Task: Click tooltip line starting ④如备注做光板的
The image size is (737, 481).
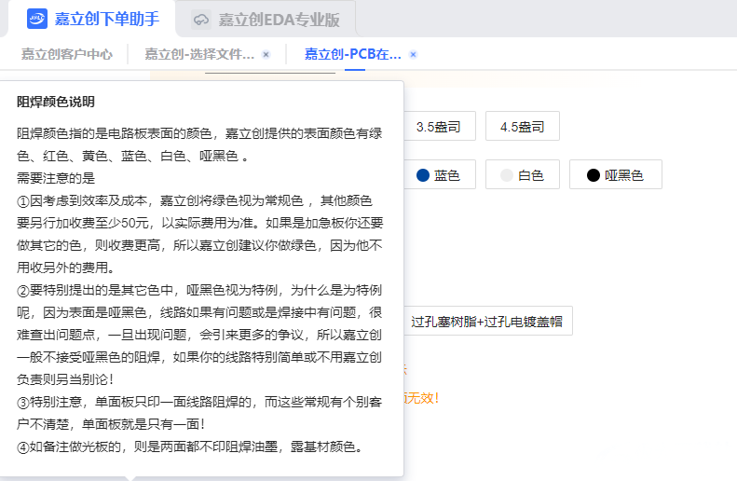Action: click(x=191, y=447)
